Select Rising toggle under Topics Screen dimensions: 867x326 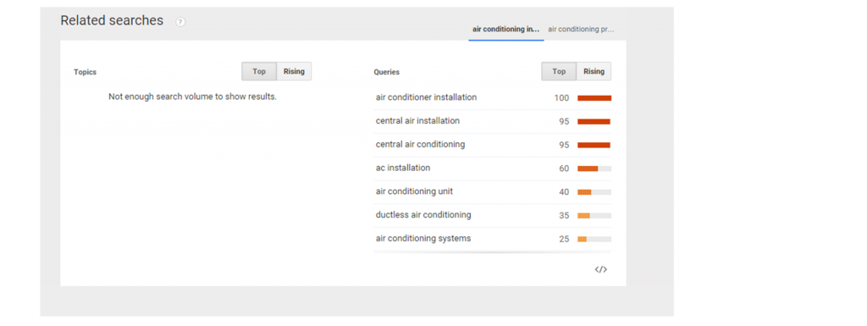[x=294, y=71]
